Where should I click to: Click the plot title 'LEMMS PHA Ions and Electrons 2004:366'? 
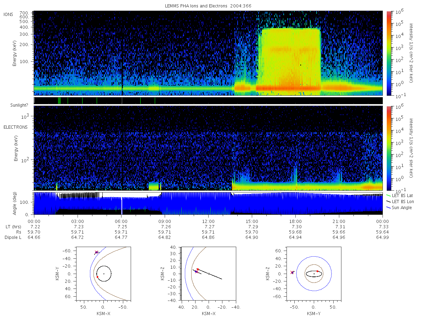tap(208, 6)
